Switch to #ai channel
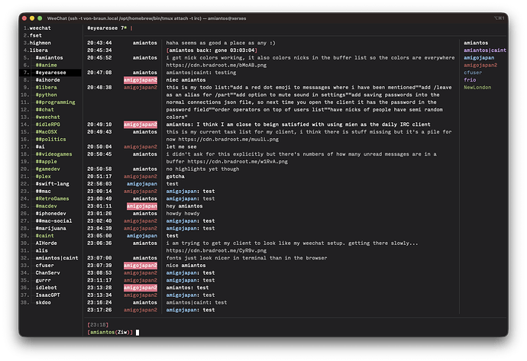The height and width of the screenshot is (361, 527). pyautogui.click(x=40, y=147)
